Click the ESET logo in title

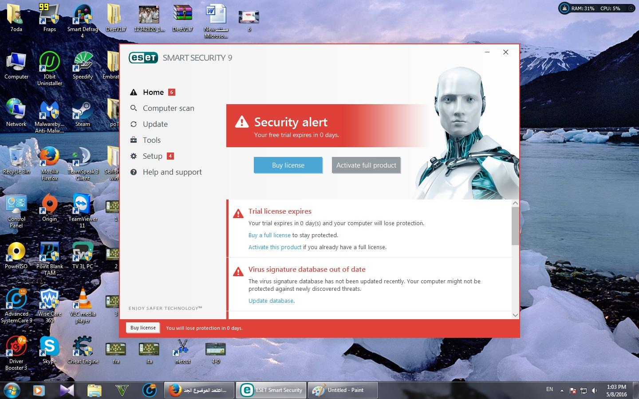point(143,58)
